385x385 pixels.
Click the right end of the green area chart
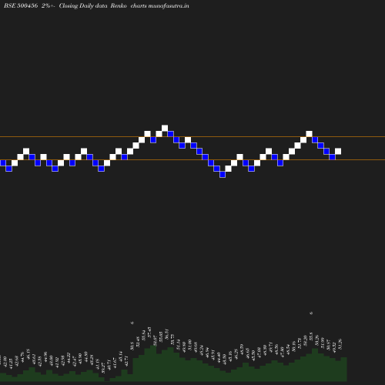(344, 369)
